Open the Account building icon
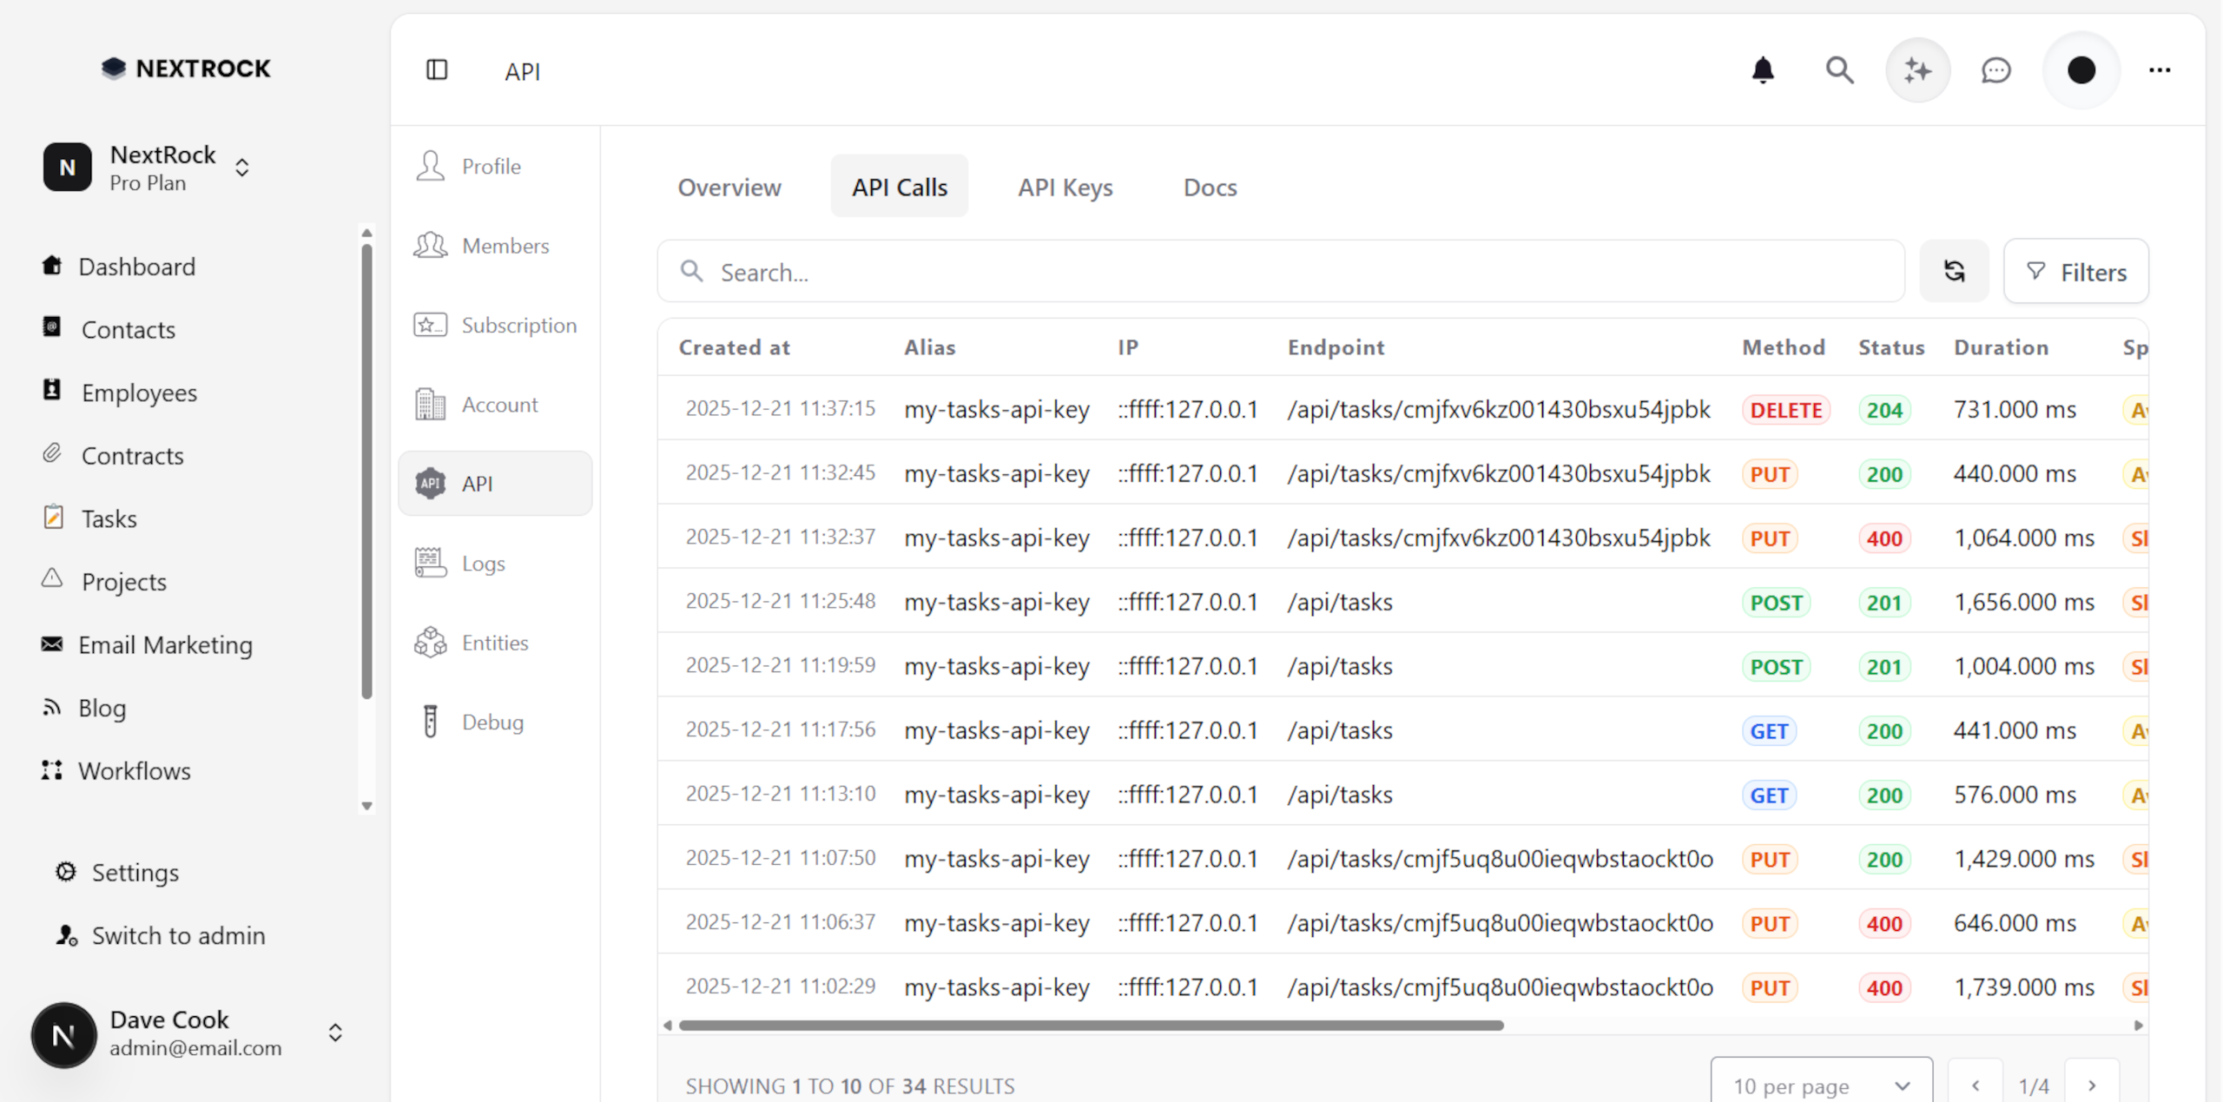Viewport: 2223px width, 1102px height. click(x=431, y=404)
